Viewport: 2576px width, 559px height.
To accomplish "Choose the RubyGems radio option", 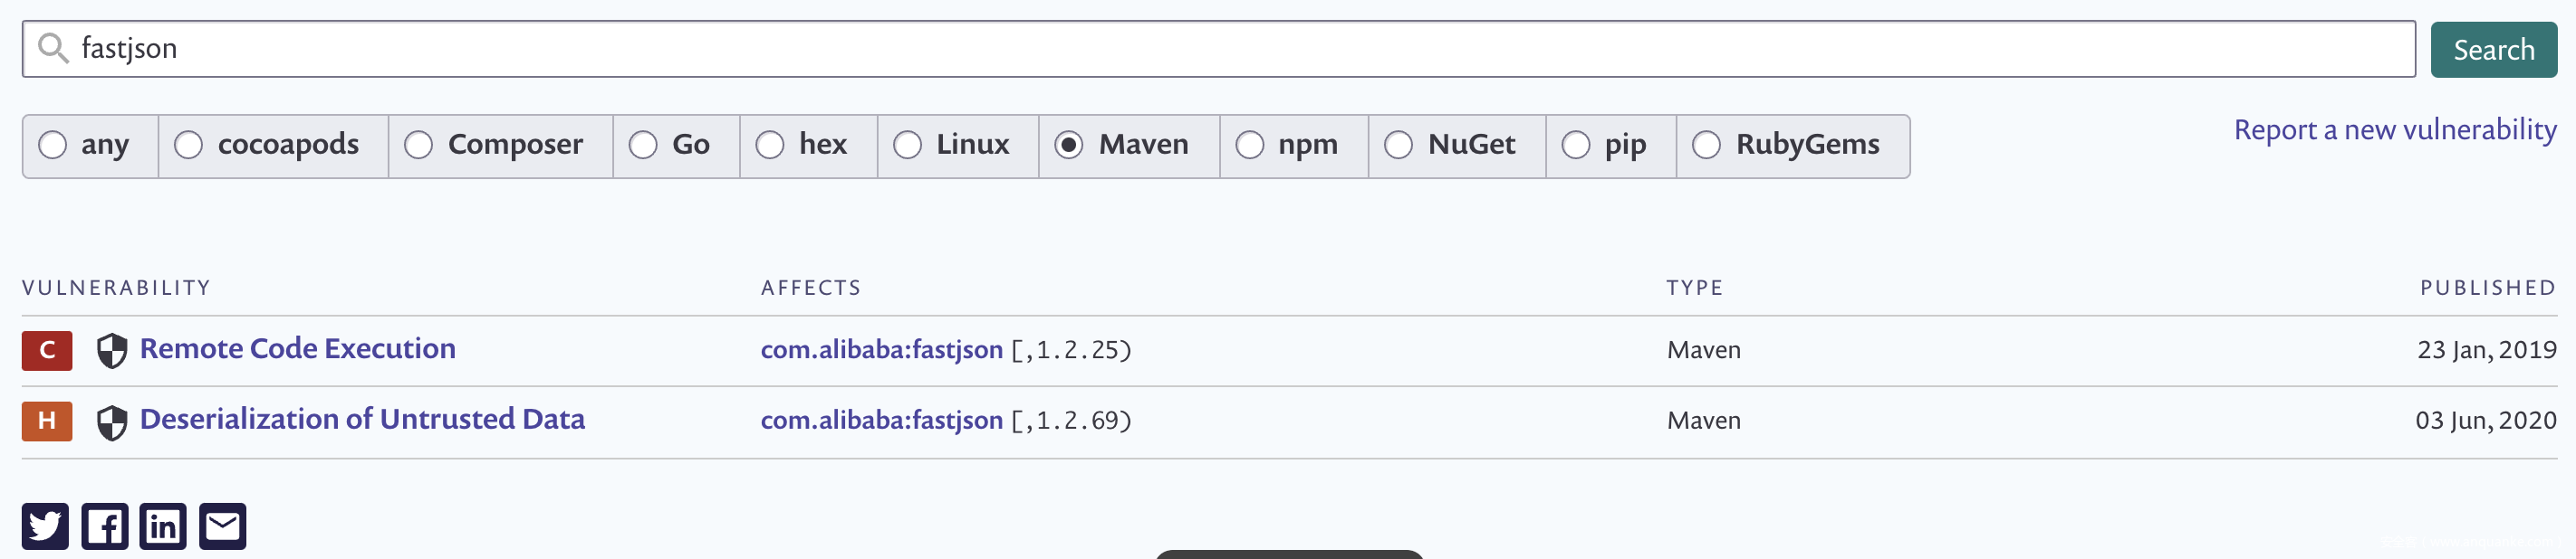I will pyautogui.click(x=1706, y=146).
